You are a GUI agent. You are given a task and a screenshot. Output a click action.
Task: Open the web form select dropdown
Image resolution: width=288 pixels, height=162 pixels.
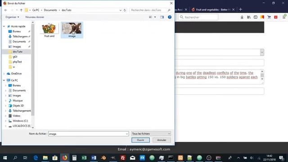coord(262,52)
